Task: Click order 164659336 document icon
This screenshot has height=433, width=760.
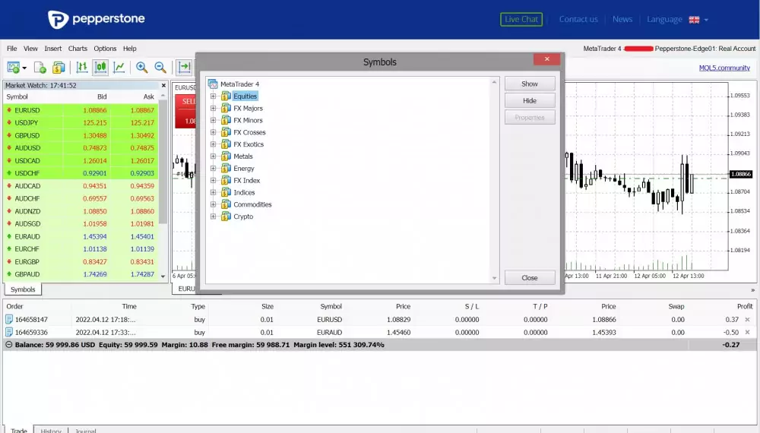Action: click(8, 332)
